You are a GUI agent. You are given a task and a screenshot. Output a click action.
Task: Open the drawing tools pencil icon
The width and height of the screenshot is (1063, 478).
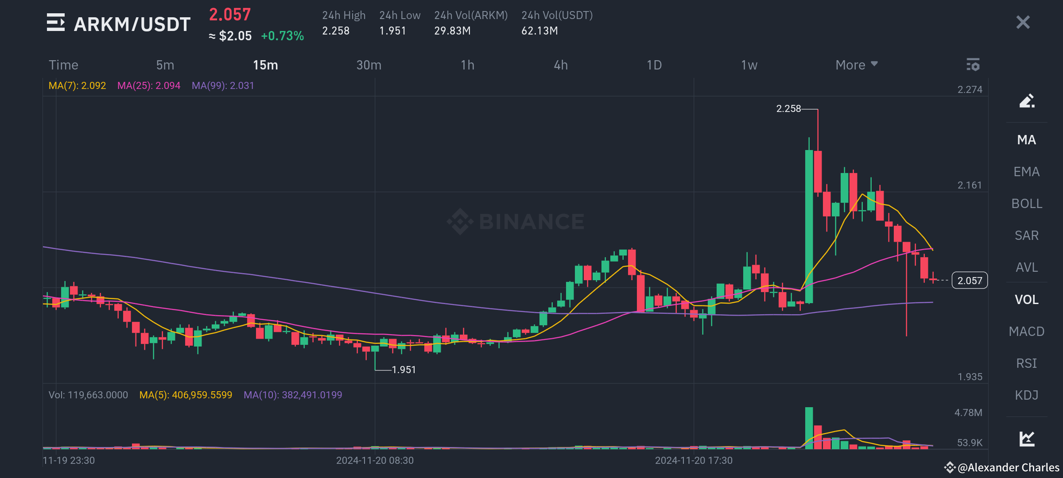(1027, 101)
